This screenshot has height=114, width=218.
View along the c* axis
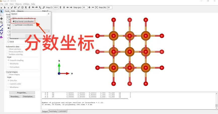click(x=19, y=7)
